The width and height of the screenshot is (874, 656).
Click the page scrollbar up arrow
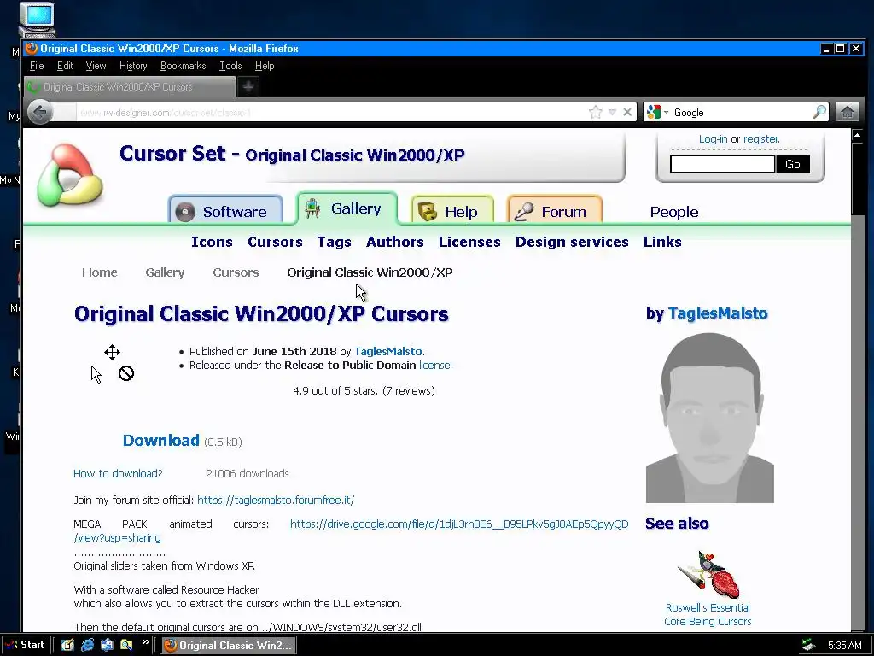858,135
